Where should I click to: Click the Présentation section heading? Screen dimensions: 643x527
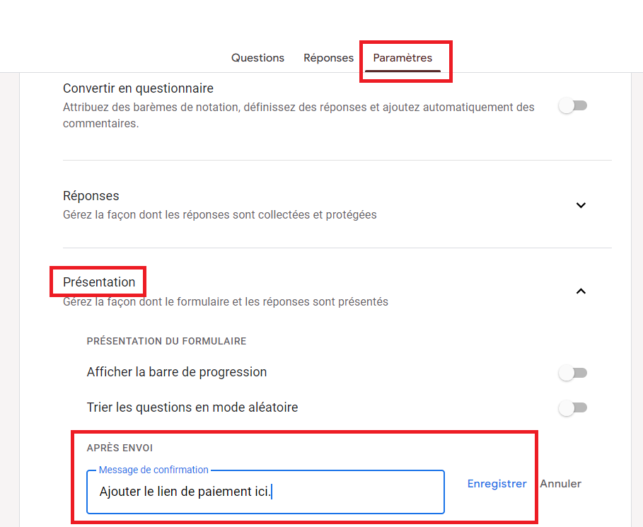[x=99, y=282]
